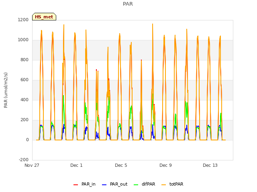Viewport: 257px width, 192px height.
Task: Click the 600 y-axis tick label
Action: click(x=24, y=80)
